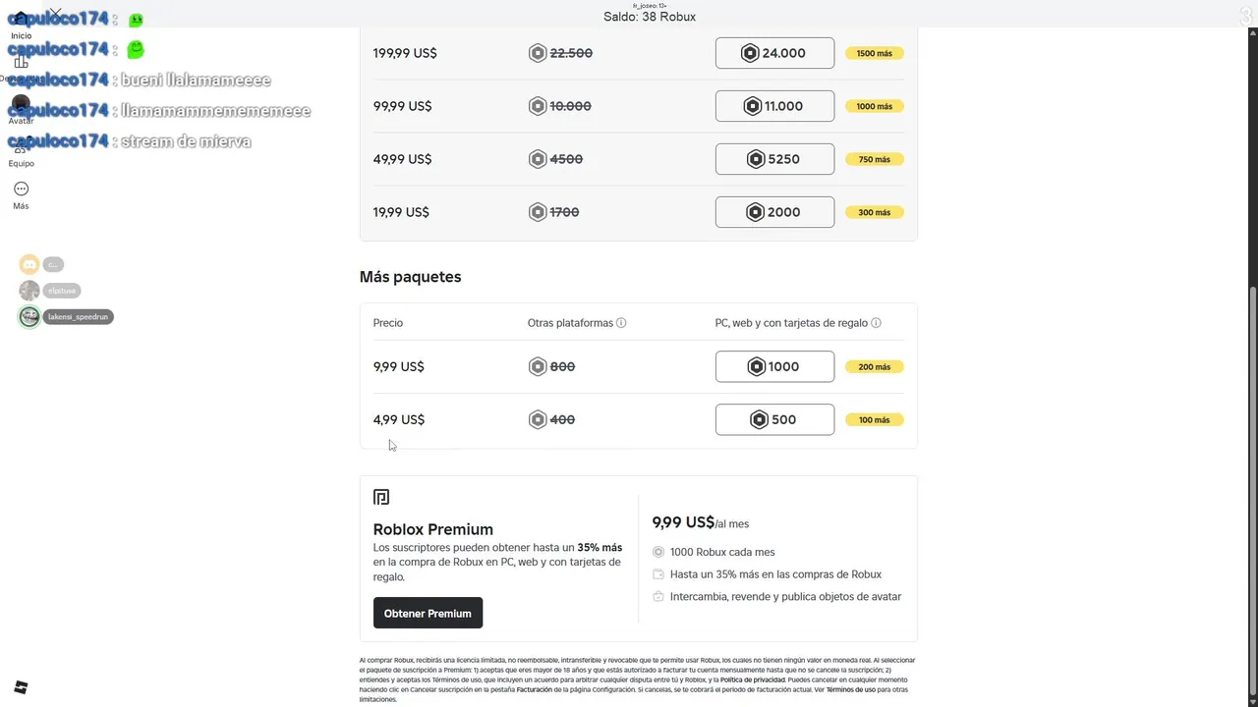Select the 11.000 Robux package
Image resolution: width=1258 pixels, height=707 pixels.
click(774, 106)
